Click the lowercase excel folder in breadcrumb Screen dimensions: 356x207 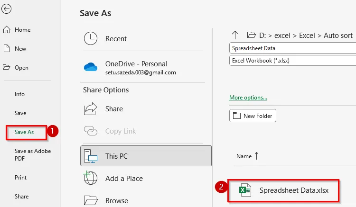pyautogui.click(x=282, y=36)
